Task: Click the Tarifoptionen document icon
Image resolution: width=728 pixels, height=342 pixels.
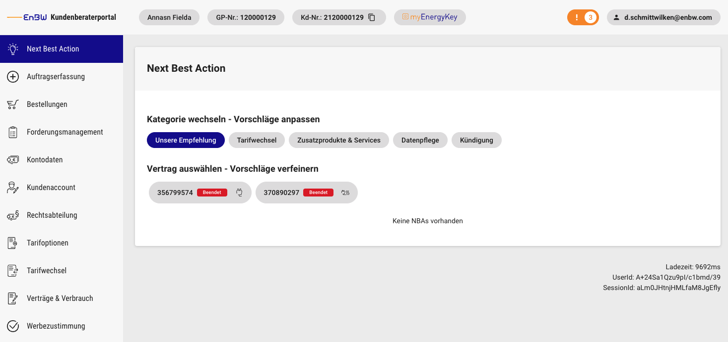Action: point(13,243)
